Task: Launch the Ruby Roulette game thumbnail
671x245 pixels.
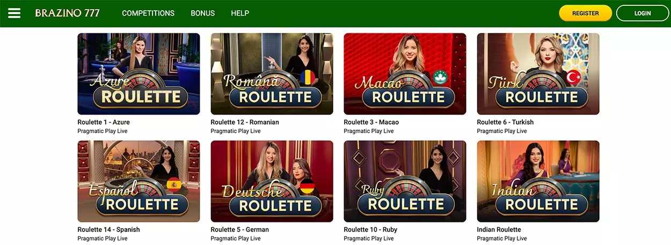Action: click(405, 182)
